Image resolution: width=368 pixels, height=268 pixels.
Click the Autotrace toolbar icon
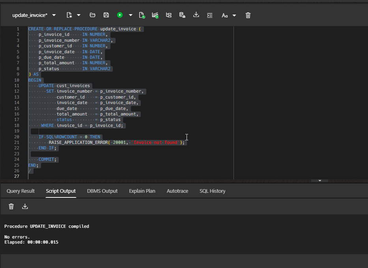pyautogui.click(x=155, y=15)
